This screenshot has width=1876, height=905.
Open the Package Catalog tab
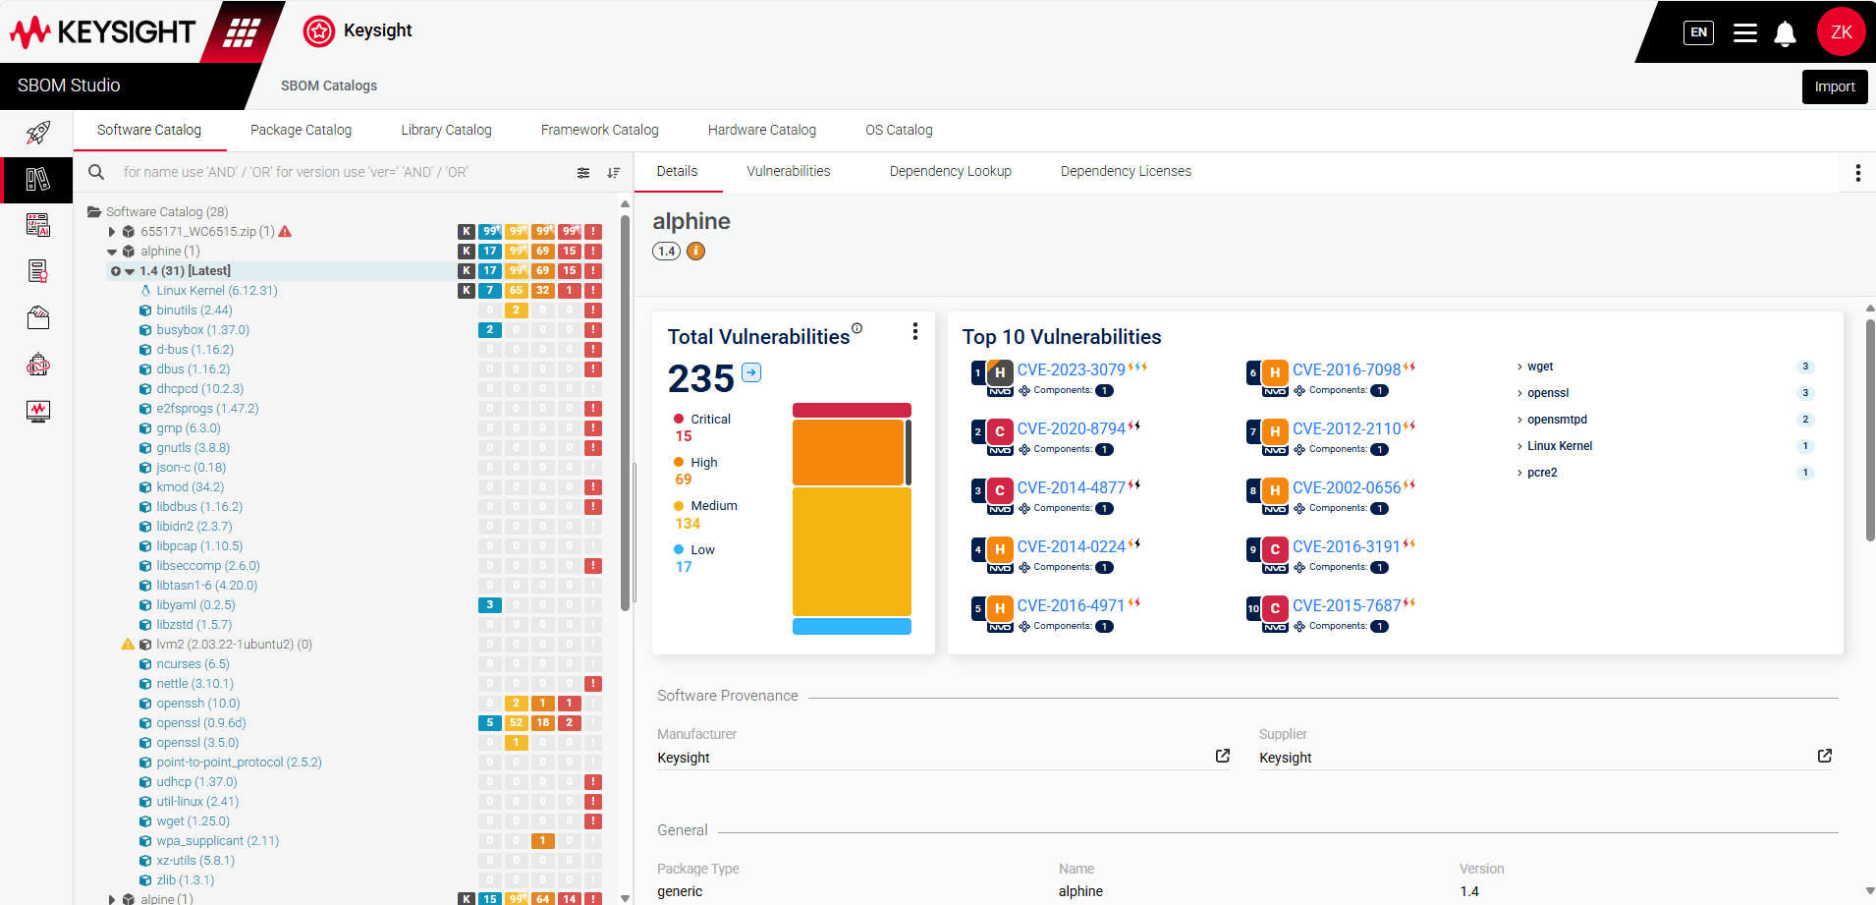click(301, 130)
